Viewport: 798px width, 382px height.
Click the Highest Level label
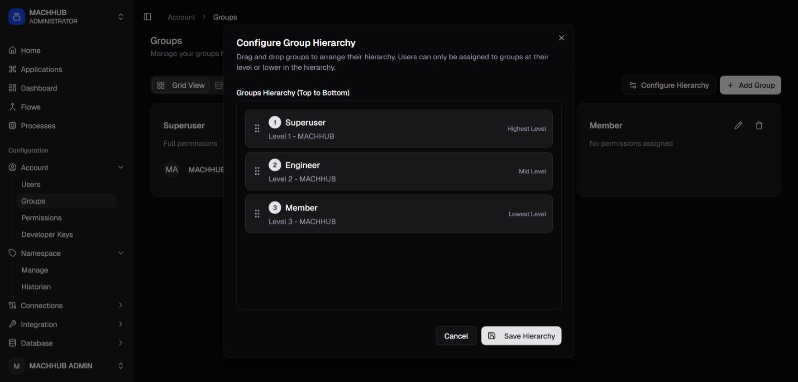pos(526,129)
